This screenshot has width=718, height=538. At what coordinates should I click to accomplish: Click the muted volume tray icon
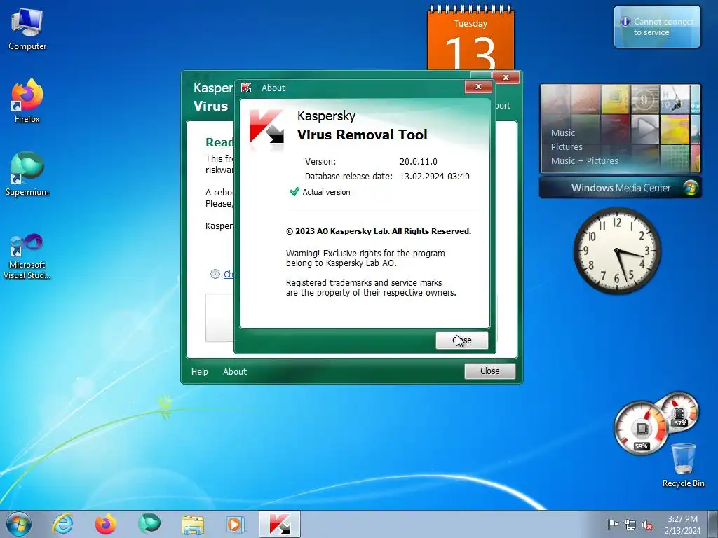(647, 525)
